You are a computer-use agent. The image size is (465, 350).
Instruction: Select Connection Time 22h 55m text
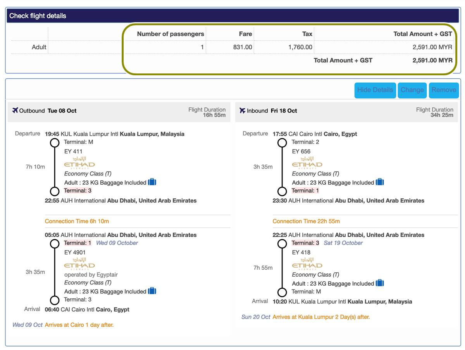pyautogui.click(x=306, y=221)
